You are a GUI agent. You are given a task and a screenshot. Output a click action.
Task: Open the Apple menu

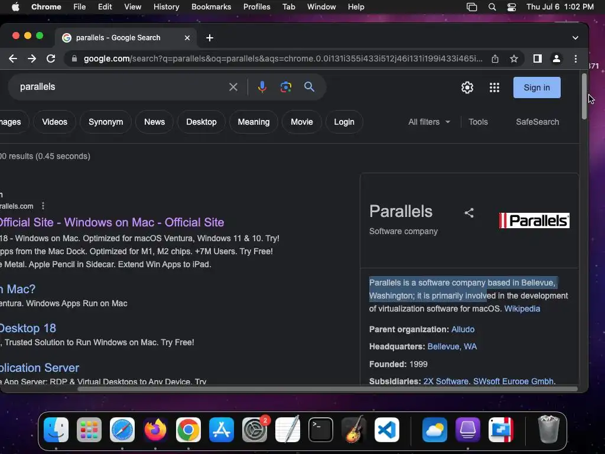pos(15,7)
